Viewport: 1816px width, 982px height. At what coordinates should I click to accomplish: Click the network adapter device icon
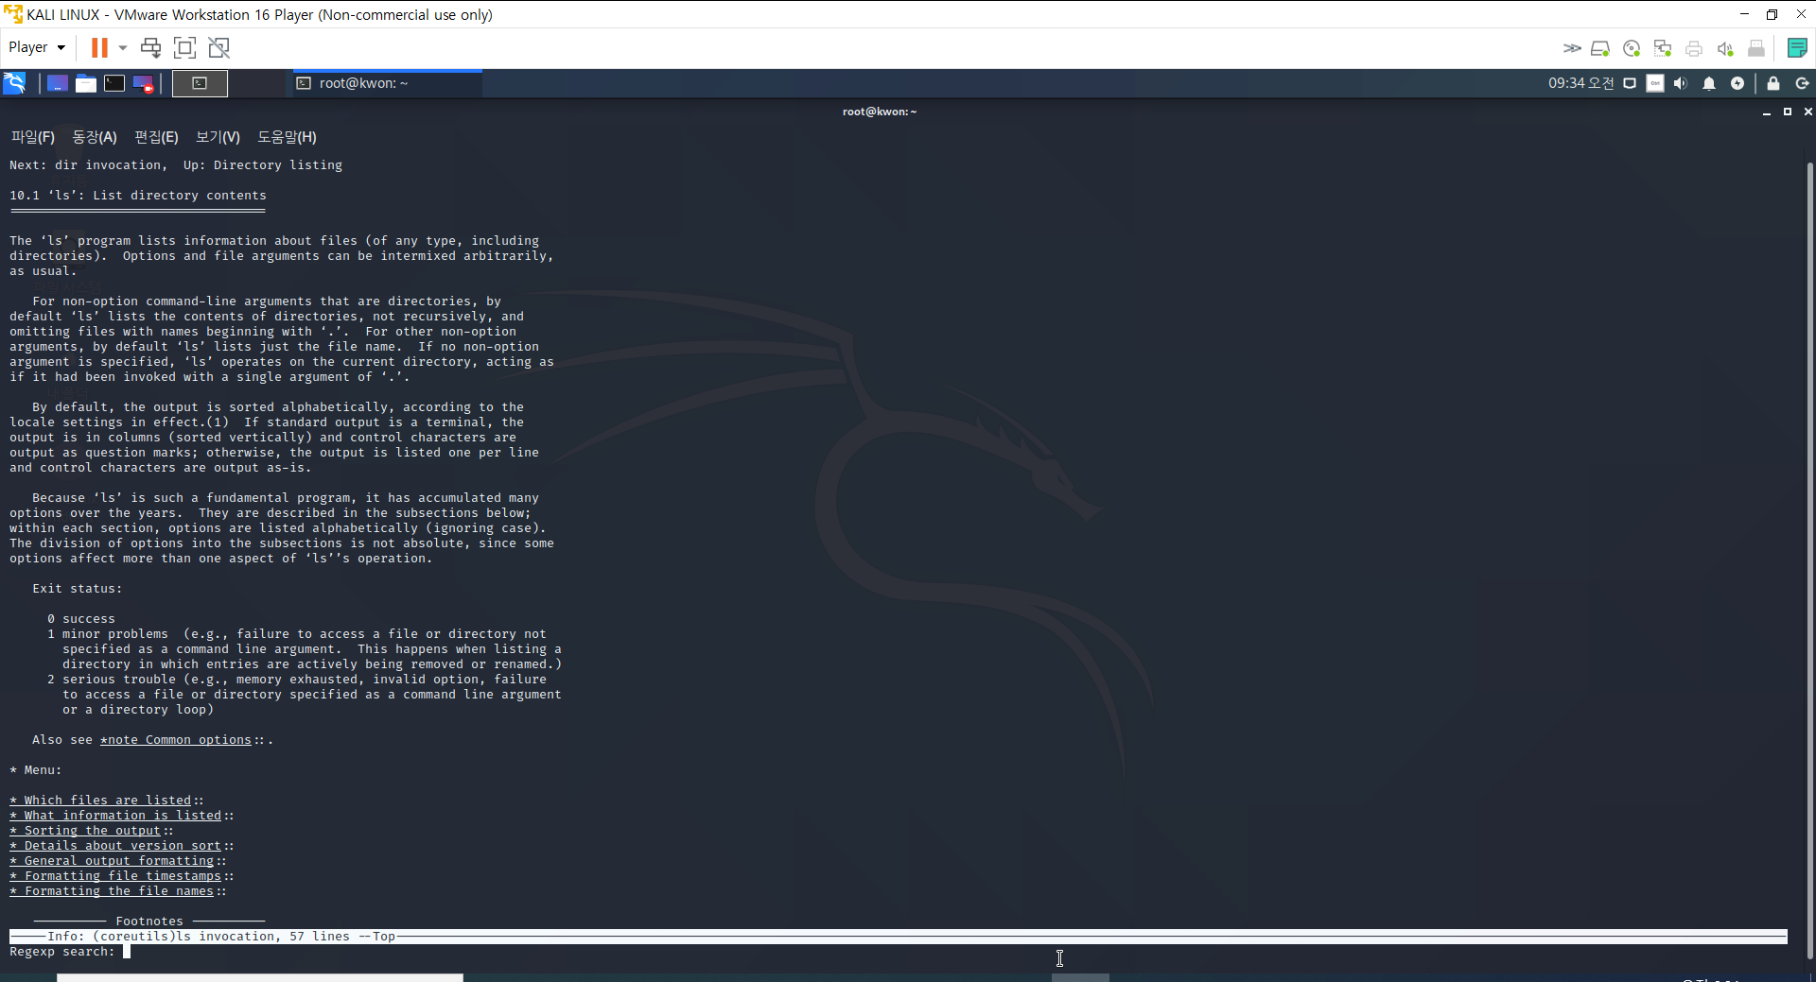[1663, 48]
